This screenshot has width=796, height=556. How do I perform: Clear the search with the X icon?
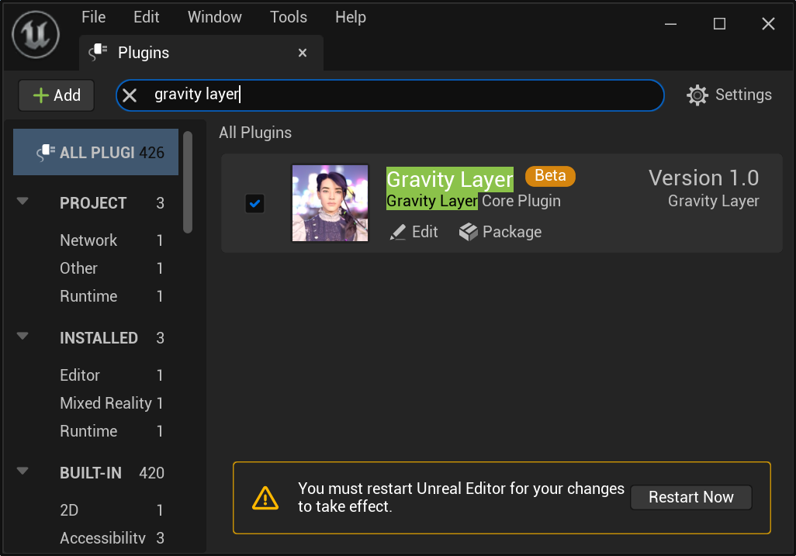point(129,95)
